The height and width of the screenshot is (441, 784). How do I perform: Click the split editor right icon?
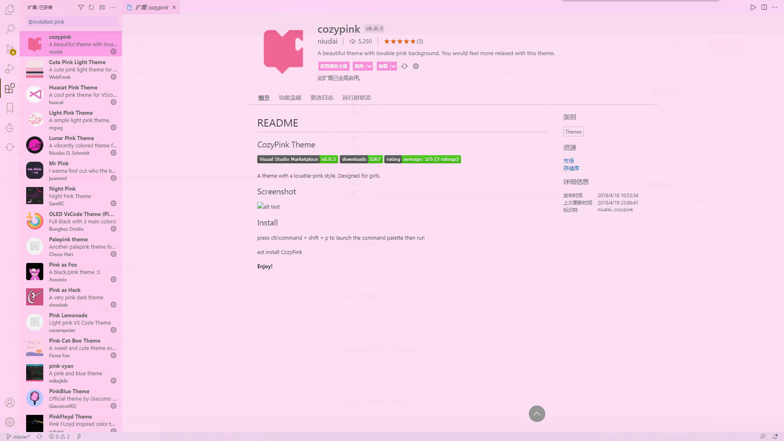pos(764,7)
